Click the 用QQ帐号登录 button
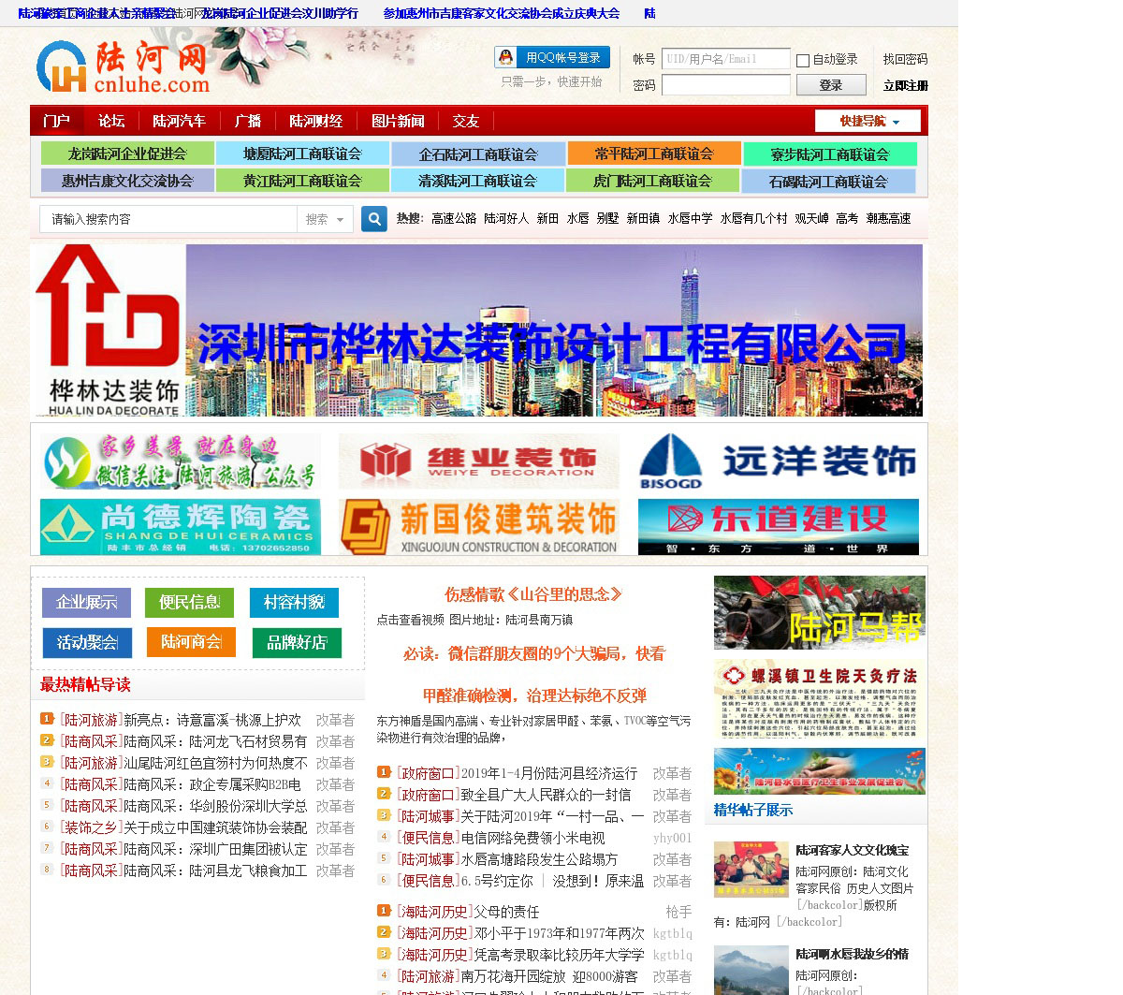The width and height of the screenshot is (1123, 995). pos(552,58)
